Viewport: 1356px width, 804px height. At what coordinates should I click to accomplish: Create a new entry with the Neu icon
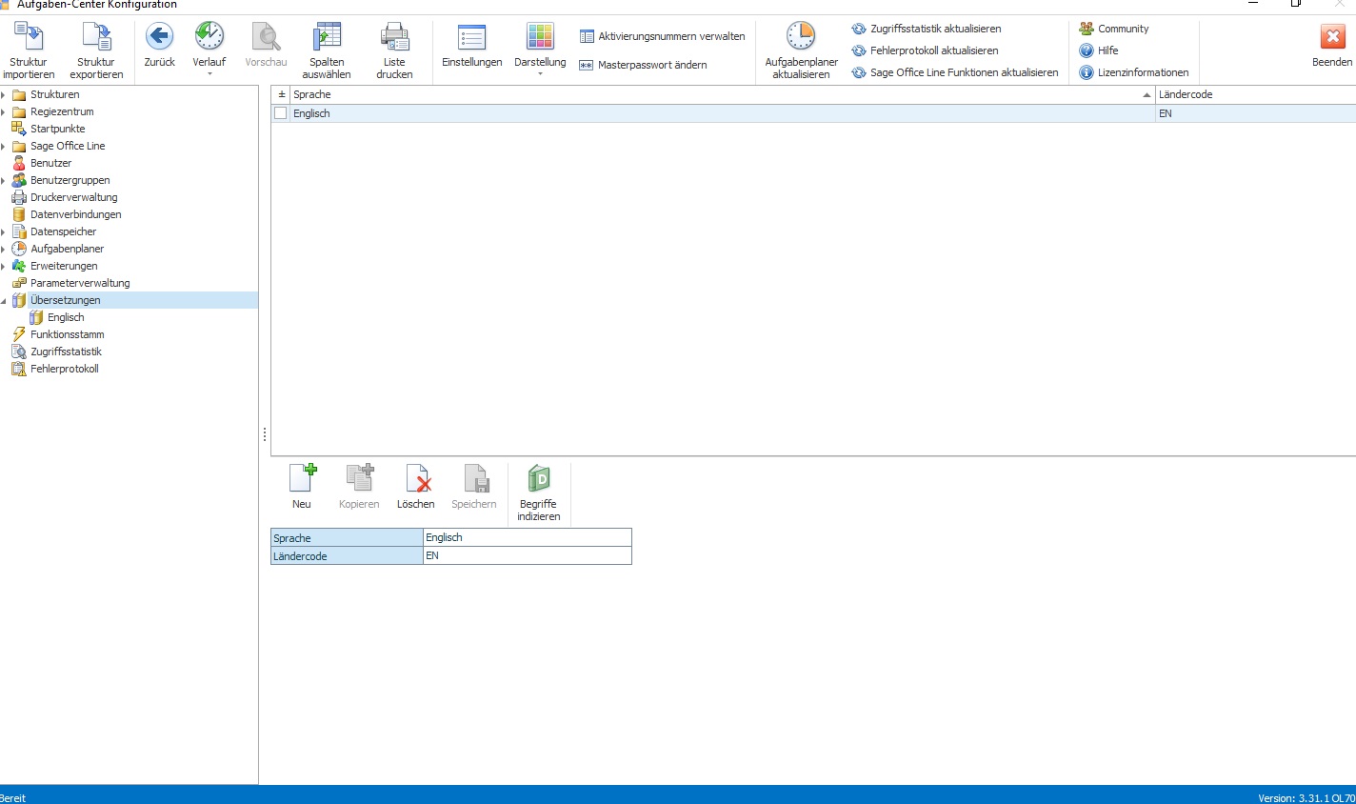click(x=302, y=478)
